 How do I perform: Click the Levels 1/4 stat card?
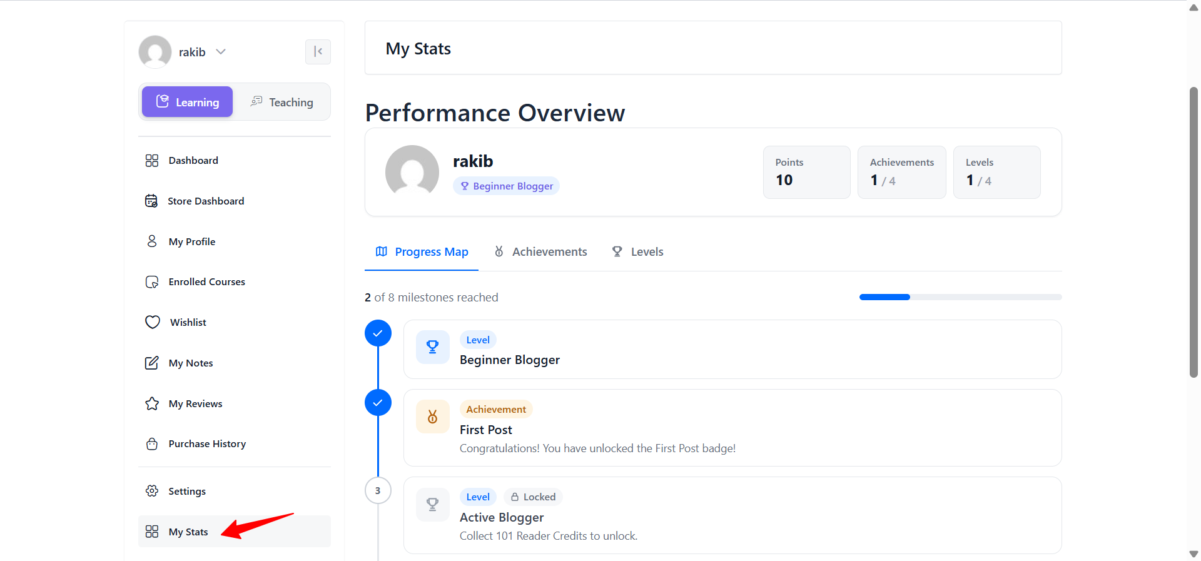997,172
